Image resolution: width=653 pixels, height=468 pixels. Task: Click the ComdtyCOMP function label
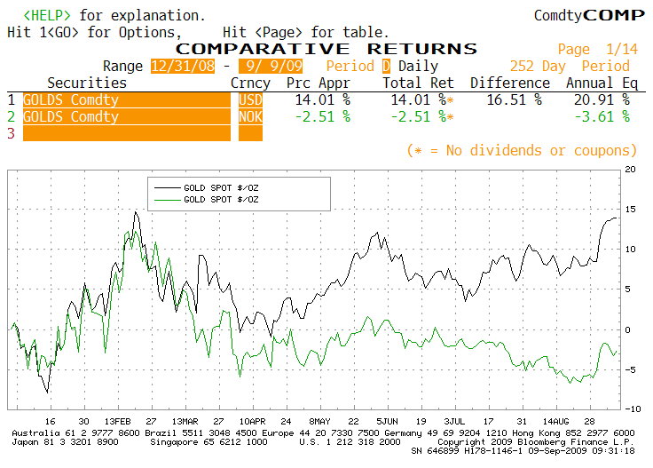point(589,15)
